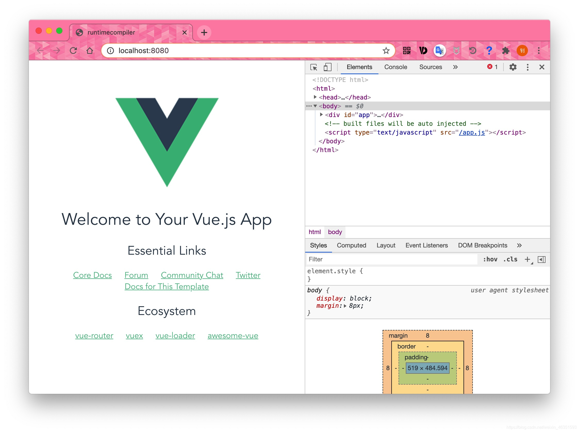Viewport: 579px width, 432px height.
Task: Click the gray chevron badge extension icon
Action: click(x=456, y=51)
